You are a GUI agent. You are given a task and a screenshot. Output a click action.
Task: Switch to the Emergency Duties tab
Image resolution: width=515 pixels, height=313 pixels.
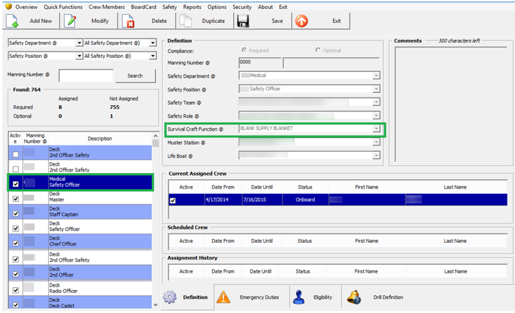click(x=252, y=297)
